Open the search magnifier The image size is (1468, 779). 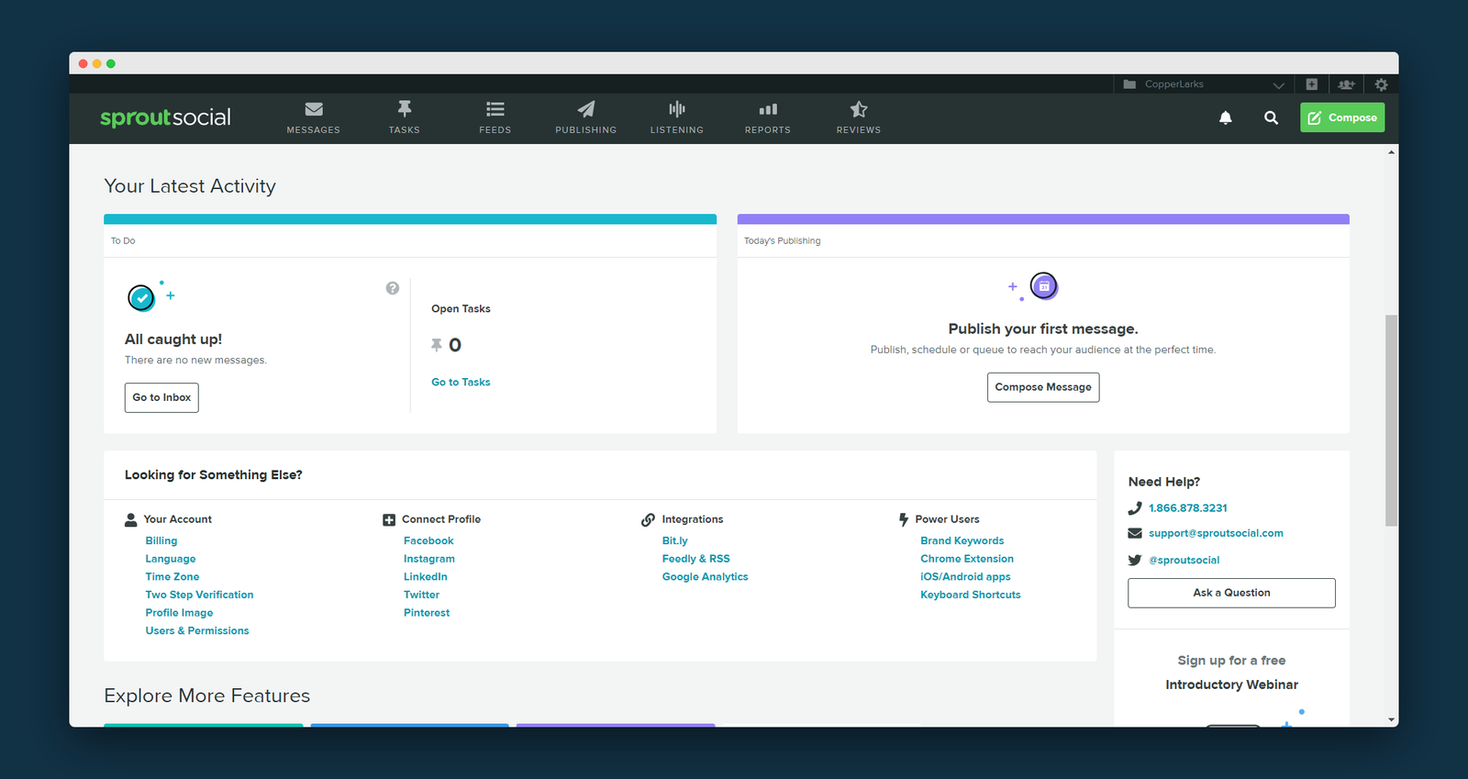(1271, 117)
